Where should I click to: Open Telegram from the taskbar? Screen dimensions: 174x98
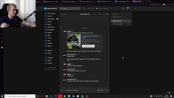point(73,96)
